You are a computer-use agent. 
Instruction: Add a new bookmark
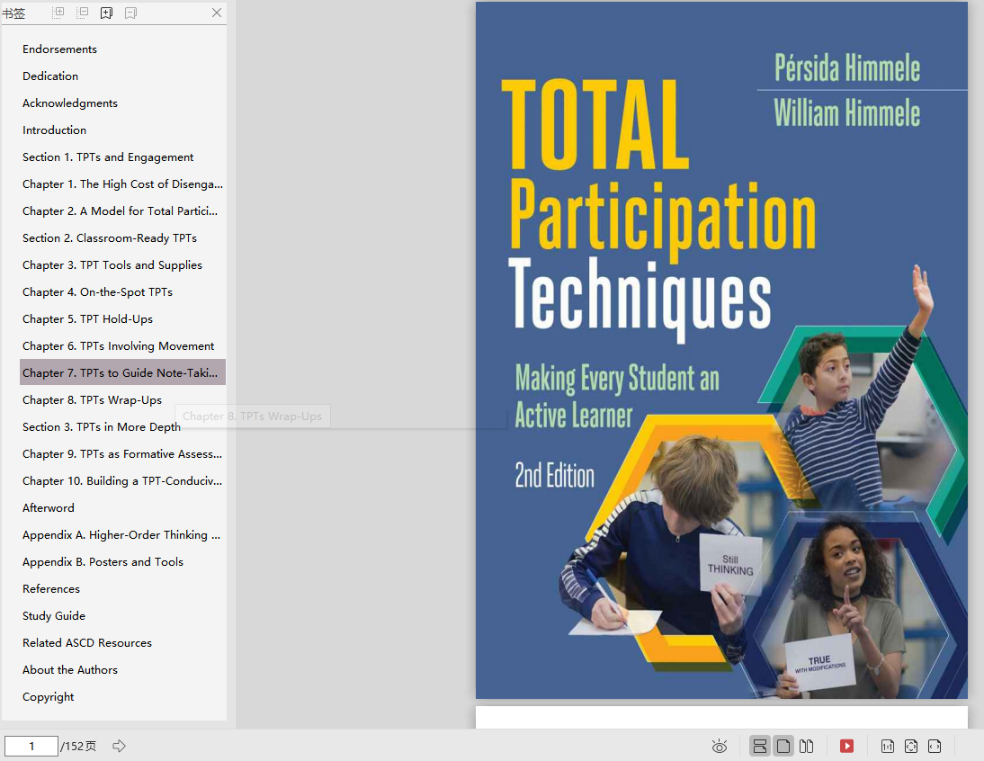[x=107, y=13]
